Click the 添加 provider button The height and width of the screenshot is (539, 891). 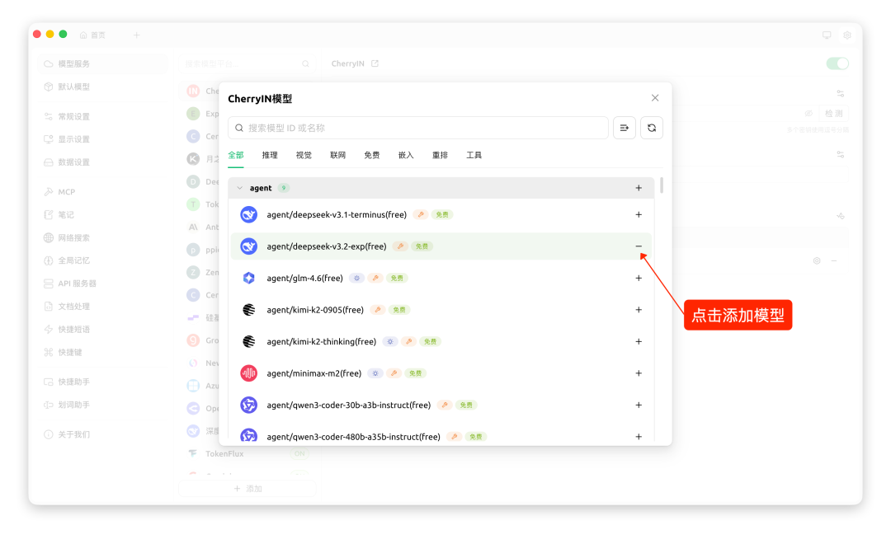pos(247,489)
